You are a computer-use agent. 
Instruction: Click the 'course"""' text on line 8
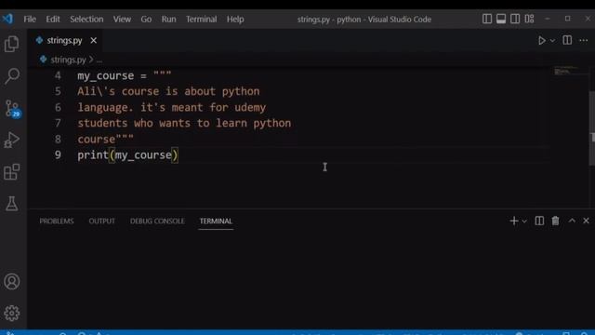click(x=105, y=139)
